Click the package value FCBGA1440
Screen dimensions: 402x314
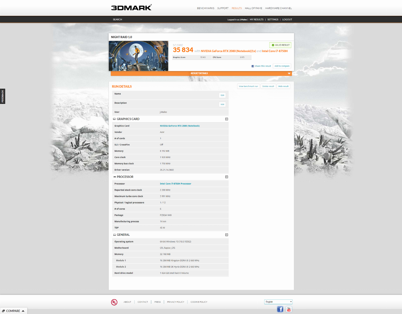(x=166, y=215)
